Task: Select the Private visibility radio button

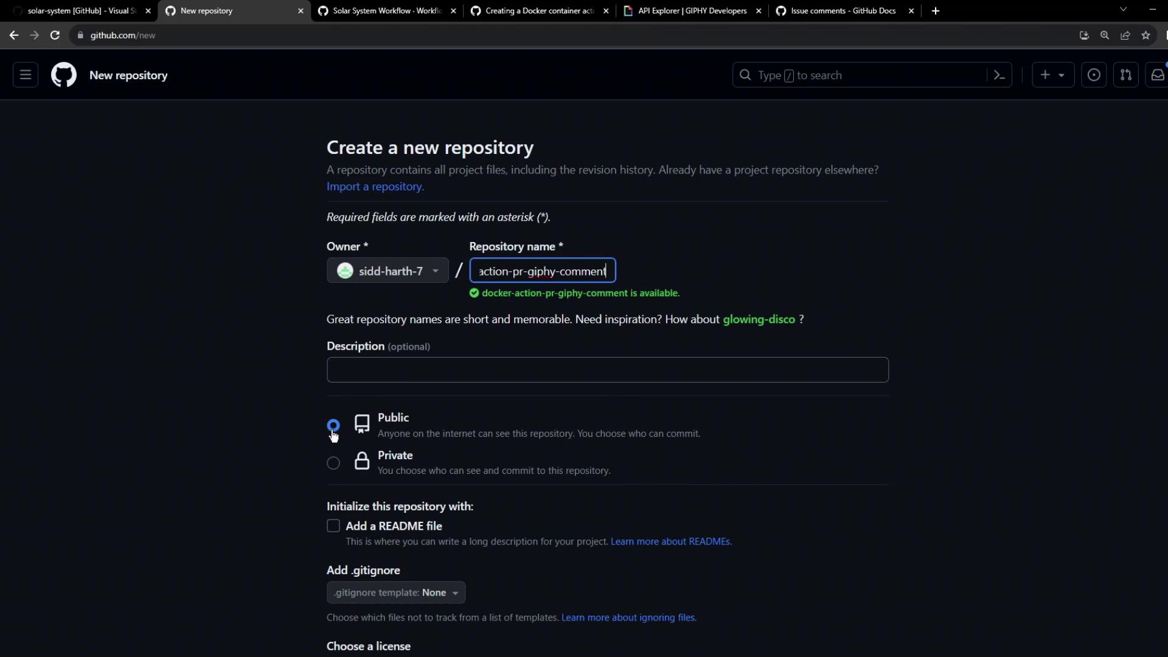Action: pyautogui.click(x=333, y=463)
